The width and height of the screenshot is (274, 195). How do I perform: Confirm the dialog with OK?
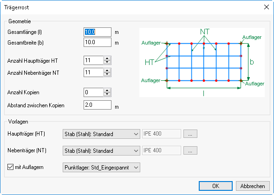(215, 186)
